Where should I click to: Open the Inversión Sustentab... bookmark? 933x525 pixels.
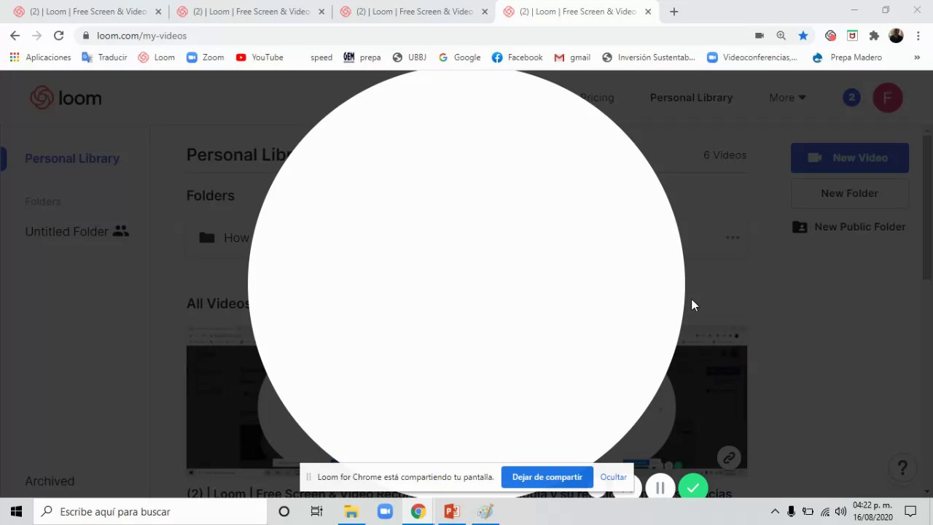[x=649, y=58]
